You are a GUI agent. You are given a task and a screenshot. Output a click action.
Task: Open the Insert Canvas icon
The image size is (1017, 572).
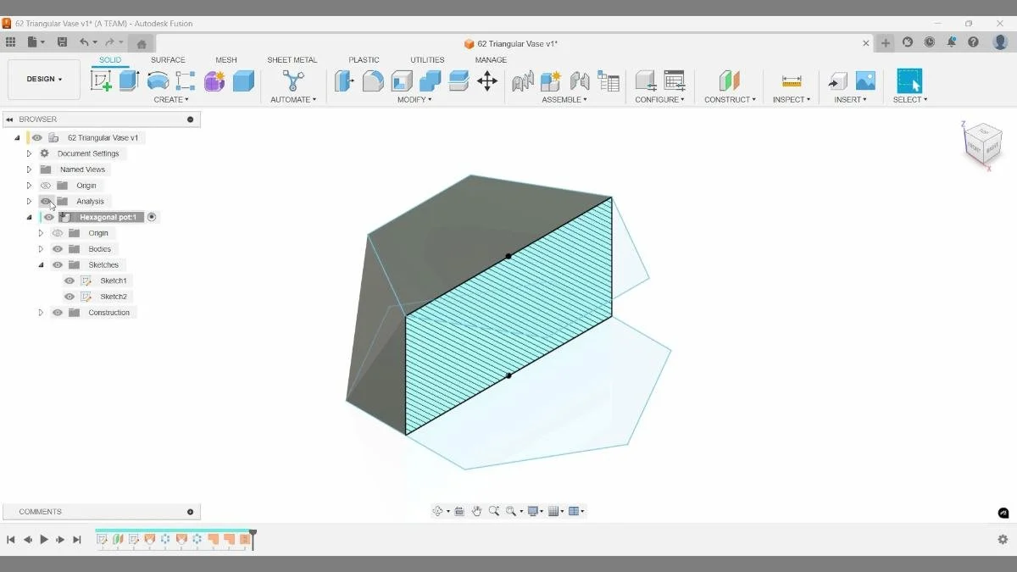[866, 81]
